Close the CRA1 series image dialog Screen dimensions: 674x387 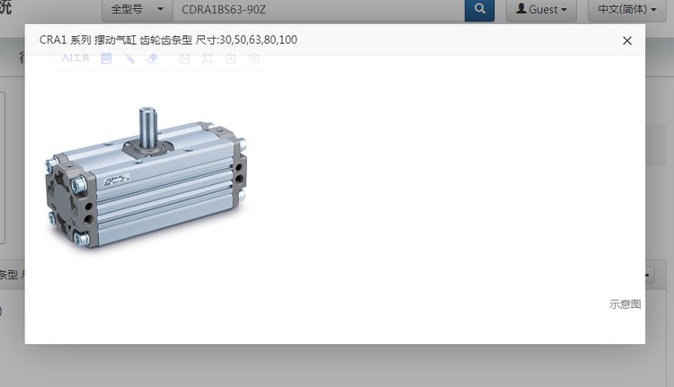click(x=627, y=40)
